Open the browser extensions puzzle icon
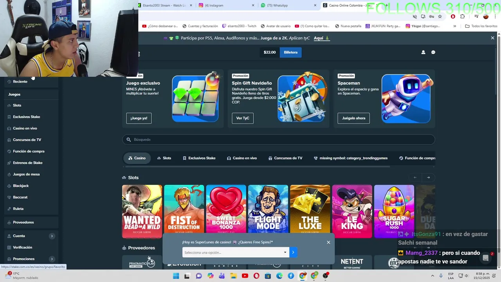Viewport: 501px width, 282px height. coord(462,16)
